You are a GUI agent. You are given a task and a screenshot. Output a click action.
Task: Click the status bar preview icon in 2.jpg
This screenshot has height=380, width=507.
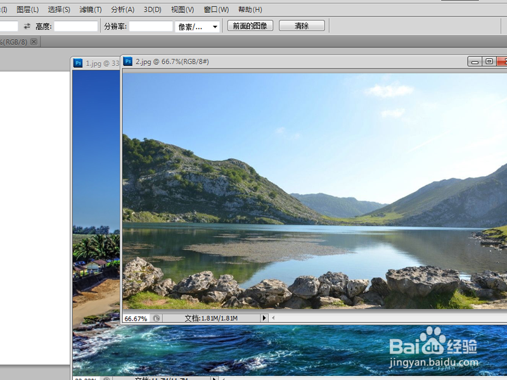(157, 319)
